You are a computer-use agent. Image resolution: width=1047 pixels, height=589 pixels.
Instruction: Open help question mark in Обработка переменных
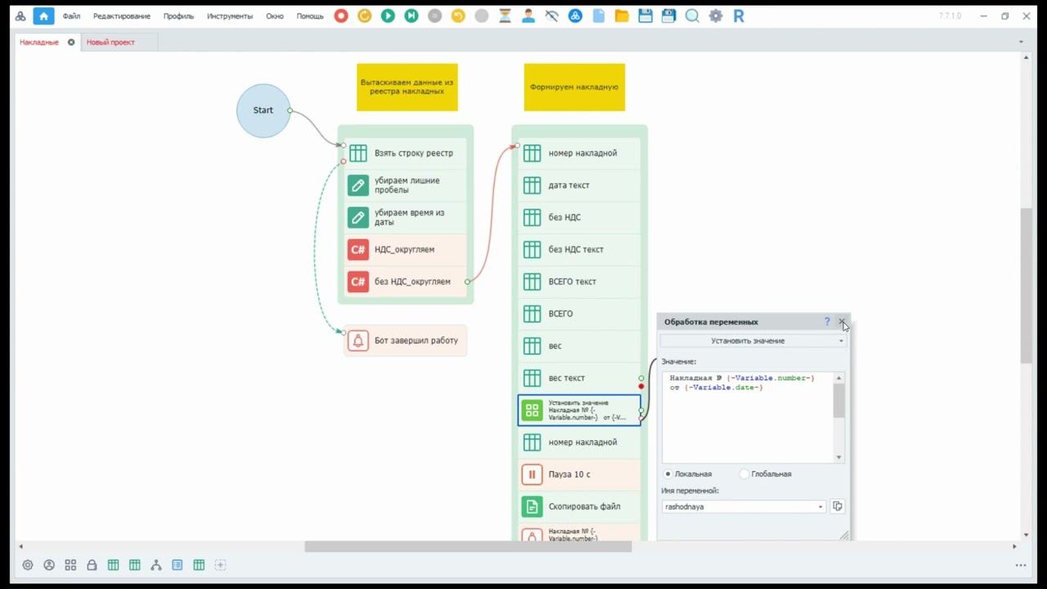point(827,321)
